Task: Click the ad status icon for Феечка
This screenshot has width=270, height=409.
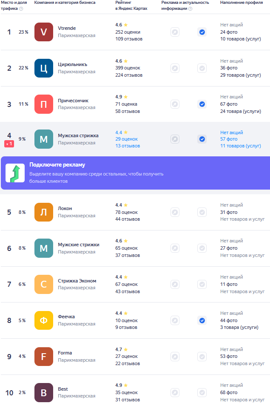Action: click(x=175, y=320)
